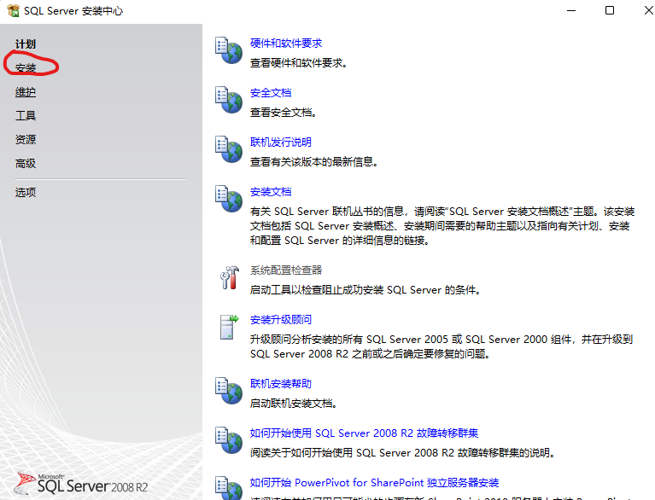Viewport: 655px width, 500px height.
Task: Click the icon beside 硬件和软件要求
Action: [229, 50]
